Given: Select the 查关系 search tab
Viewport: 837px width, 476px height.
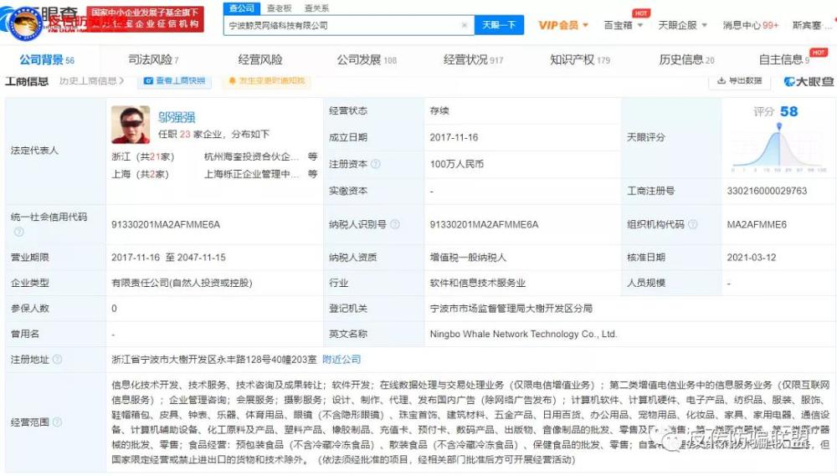Looking at the screenshot, I should click(x=316, y=8).
